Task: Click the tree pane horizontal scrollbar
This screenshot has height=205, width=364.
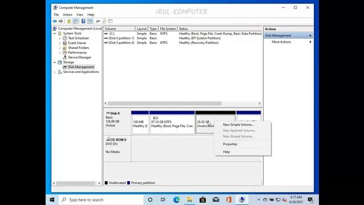Action: click(76, 183)
